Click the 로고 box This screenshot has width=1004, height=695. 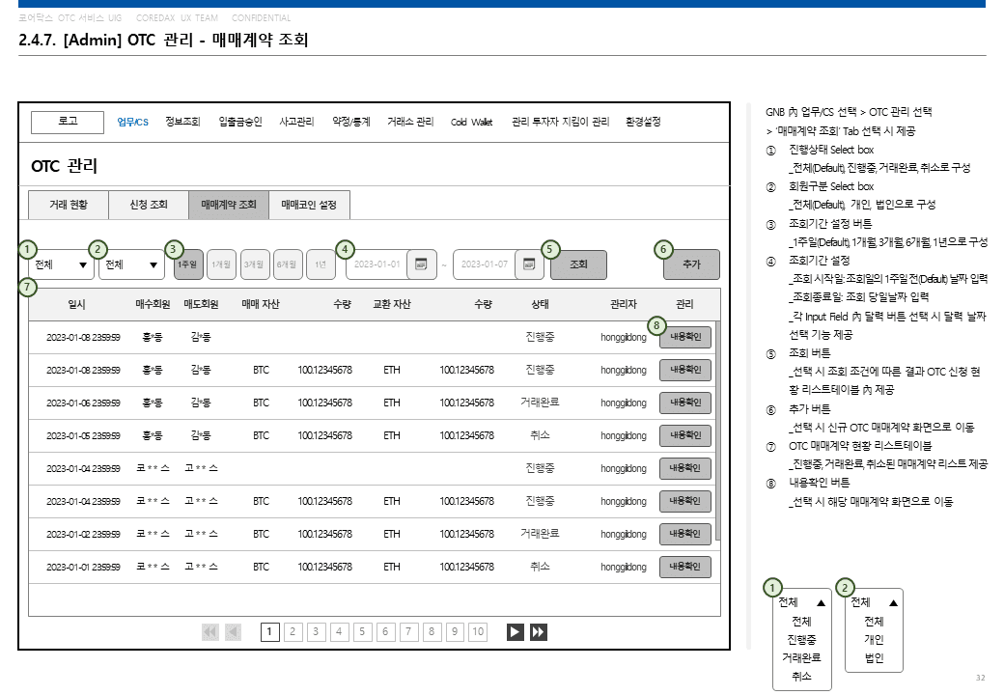(x=68, y=123)
